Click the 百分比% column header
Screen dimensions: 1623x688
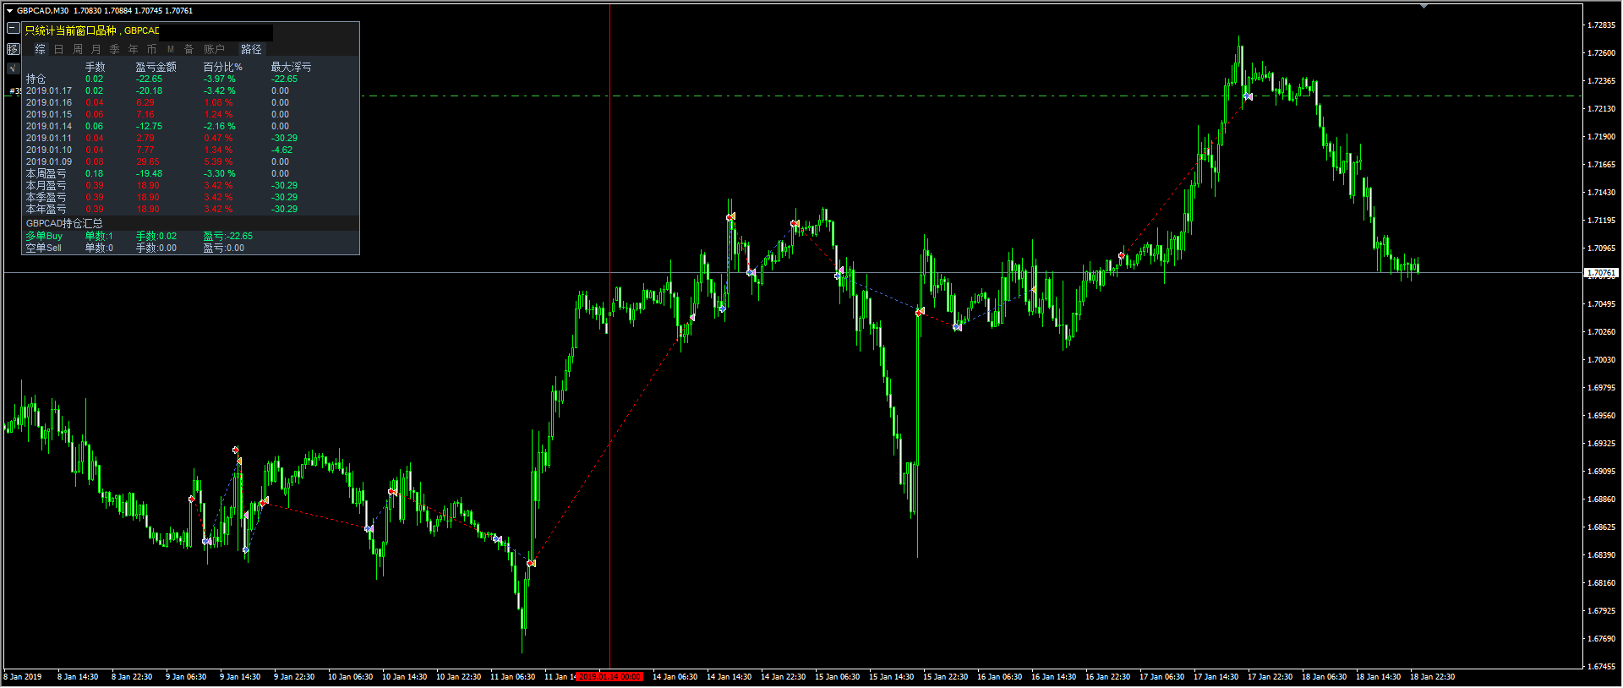click(x=223, y=67)
